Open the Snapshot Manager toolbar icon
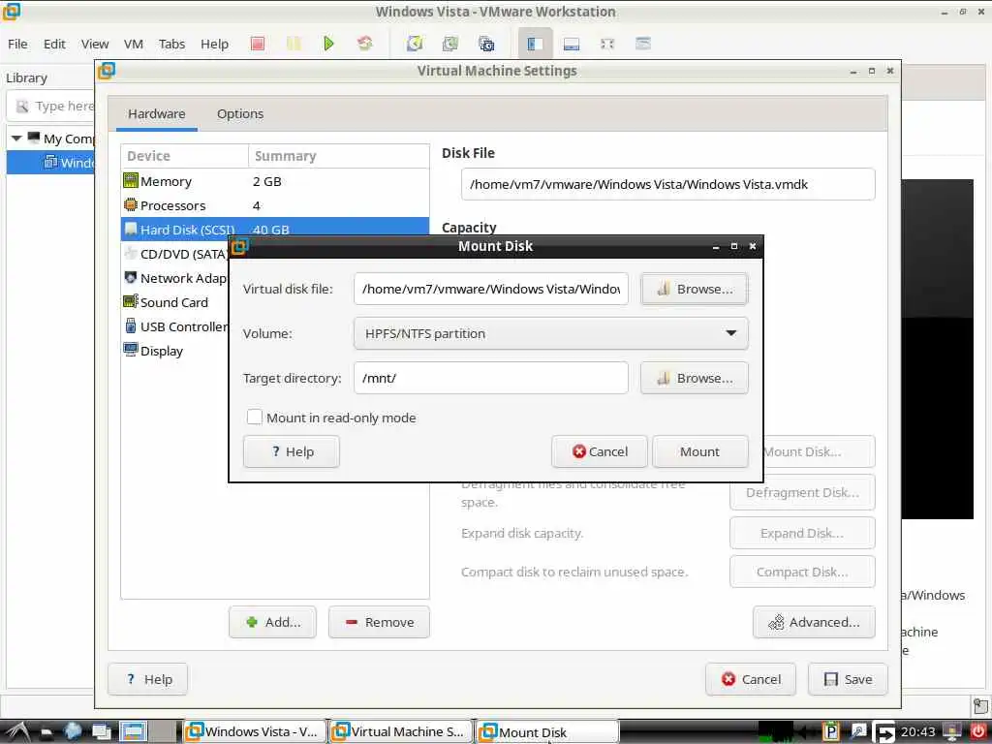Screen dimensions: 992x744 486,44
